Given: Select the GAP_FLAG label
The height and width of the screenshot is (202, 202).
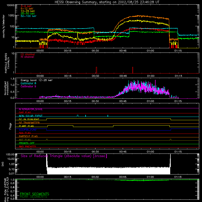Looking at the screenshot, I should (x=25, y=113).
